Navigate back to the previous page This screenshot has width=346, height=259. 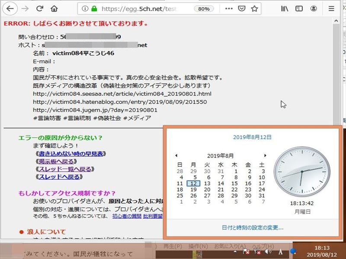pyautogui.click(x=10, y=8)
